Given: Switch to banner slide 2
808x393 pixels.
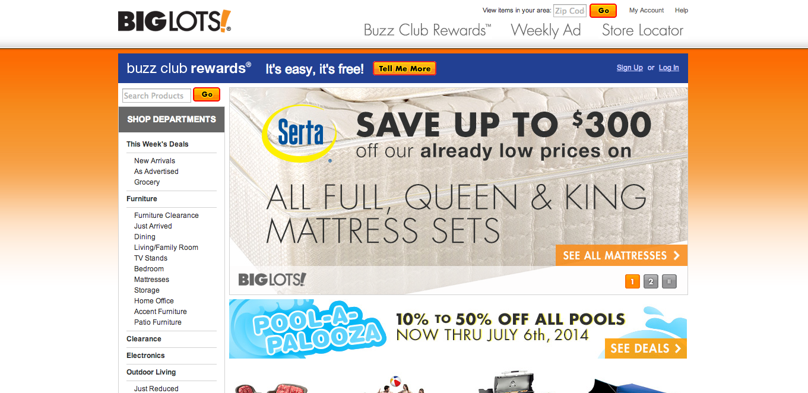Looking at the screenshot, I should [651, 281].
